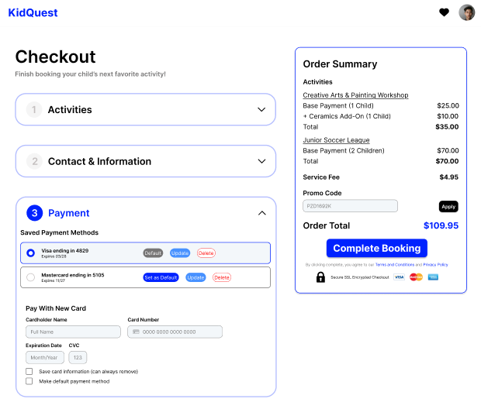The image size is (481, 416).
Task: Click the Mastercard logo
Action: [416, 277]
